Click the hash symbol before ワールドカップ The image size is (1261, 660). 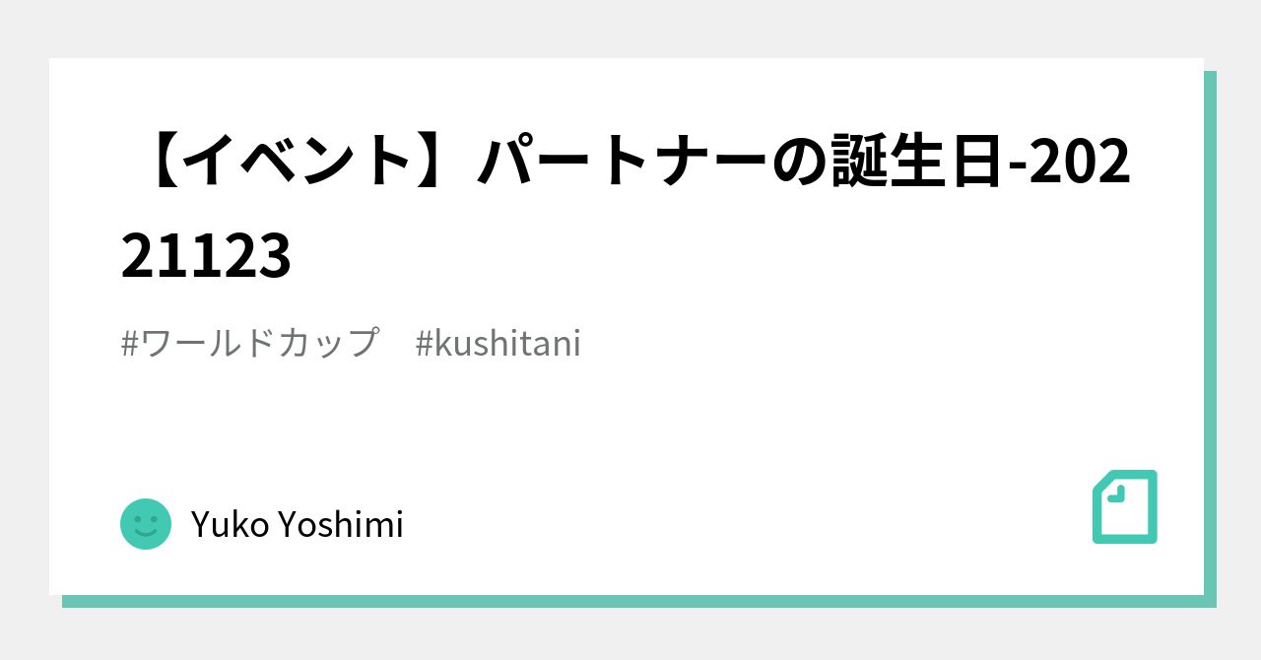click(x=129, y=344)
